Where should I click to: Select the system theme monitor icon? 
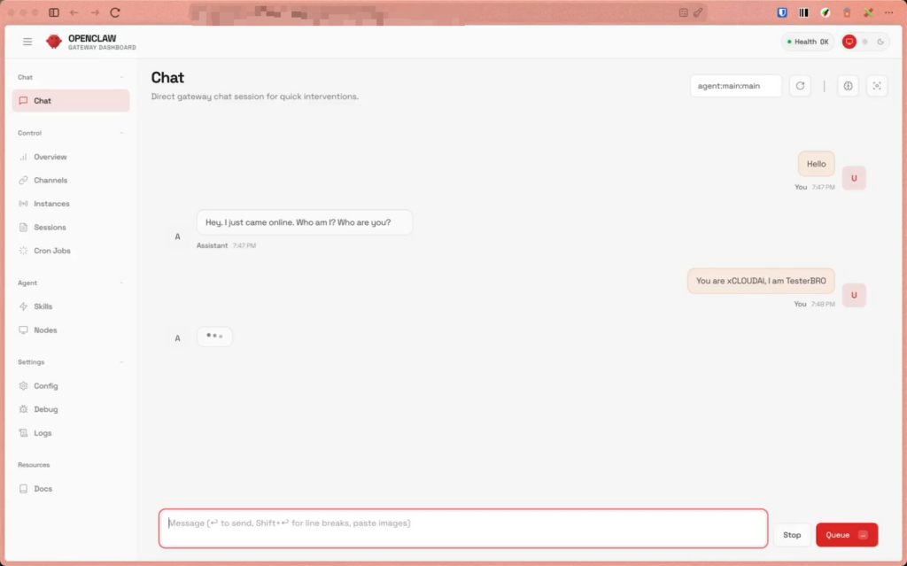[849, 42]
